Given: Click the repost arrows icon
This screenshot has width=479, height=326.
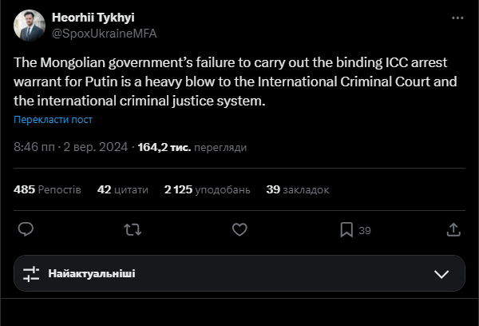Looking at the screenshot, I should click(133, 229).
